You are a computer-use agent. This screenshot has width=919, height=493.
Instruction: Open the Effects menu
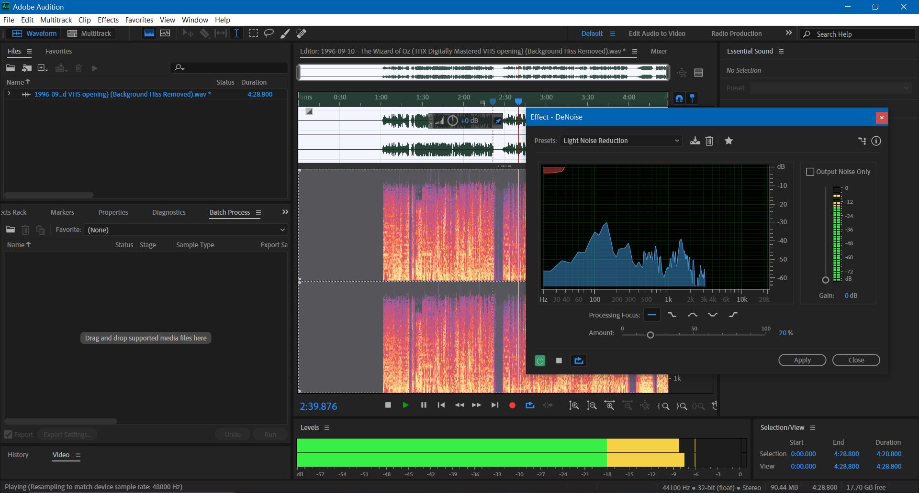(x=108, y=20)
